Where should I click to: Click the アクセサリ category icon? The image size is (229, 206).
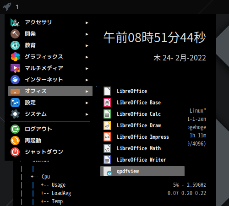pos(15,22)
